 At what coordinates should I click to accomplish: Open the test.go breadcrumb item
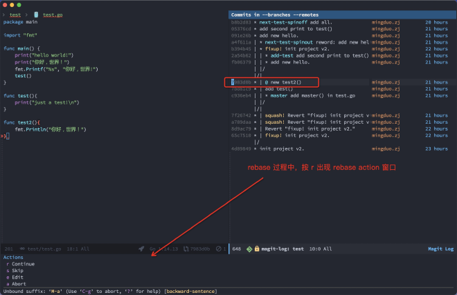[52, 14]
